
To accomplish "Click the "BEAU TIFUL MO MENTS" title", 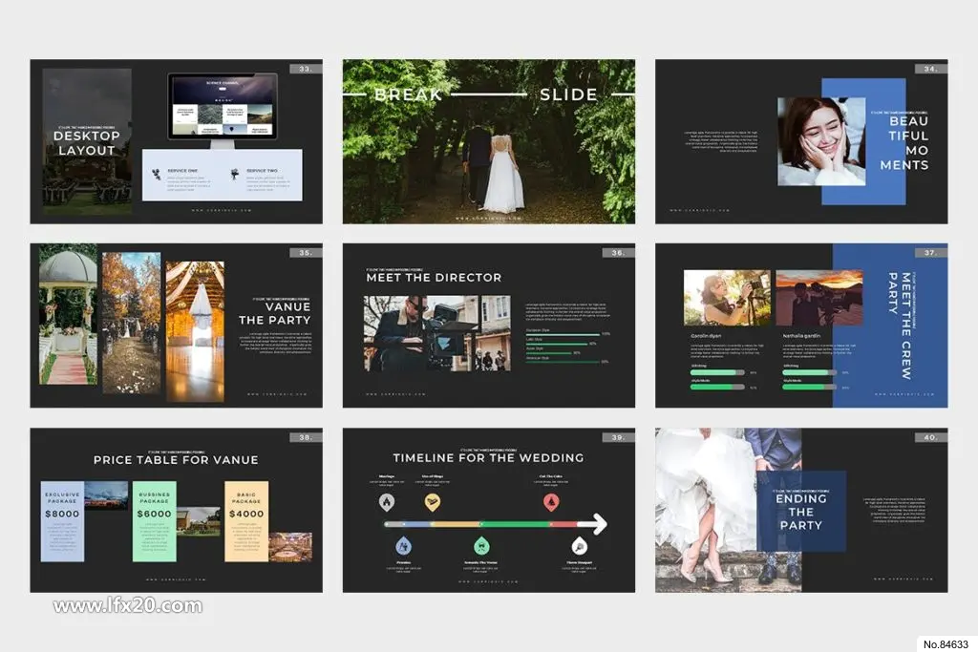I will (904, 143).
